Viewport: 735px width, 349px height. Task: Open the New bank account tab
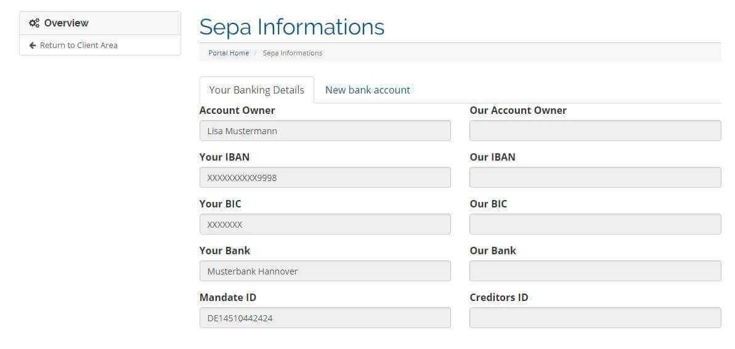[x=367, y=90]
